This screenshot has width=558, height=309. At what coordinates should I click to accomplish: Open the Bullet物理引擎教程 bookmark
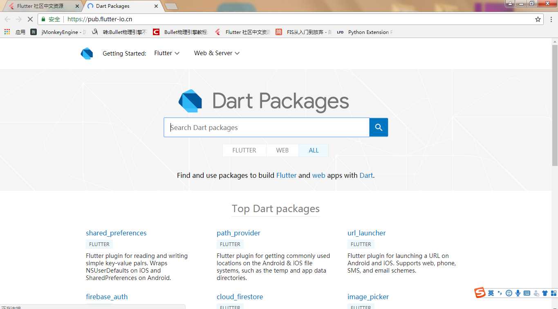coord(180,32)
